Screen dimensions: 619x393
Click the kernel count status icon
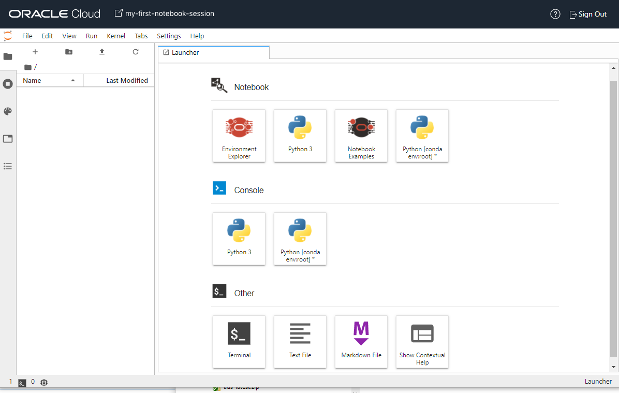[44, 382]
